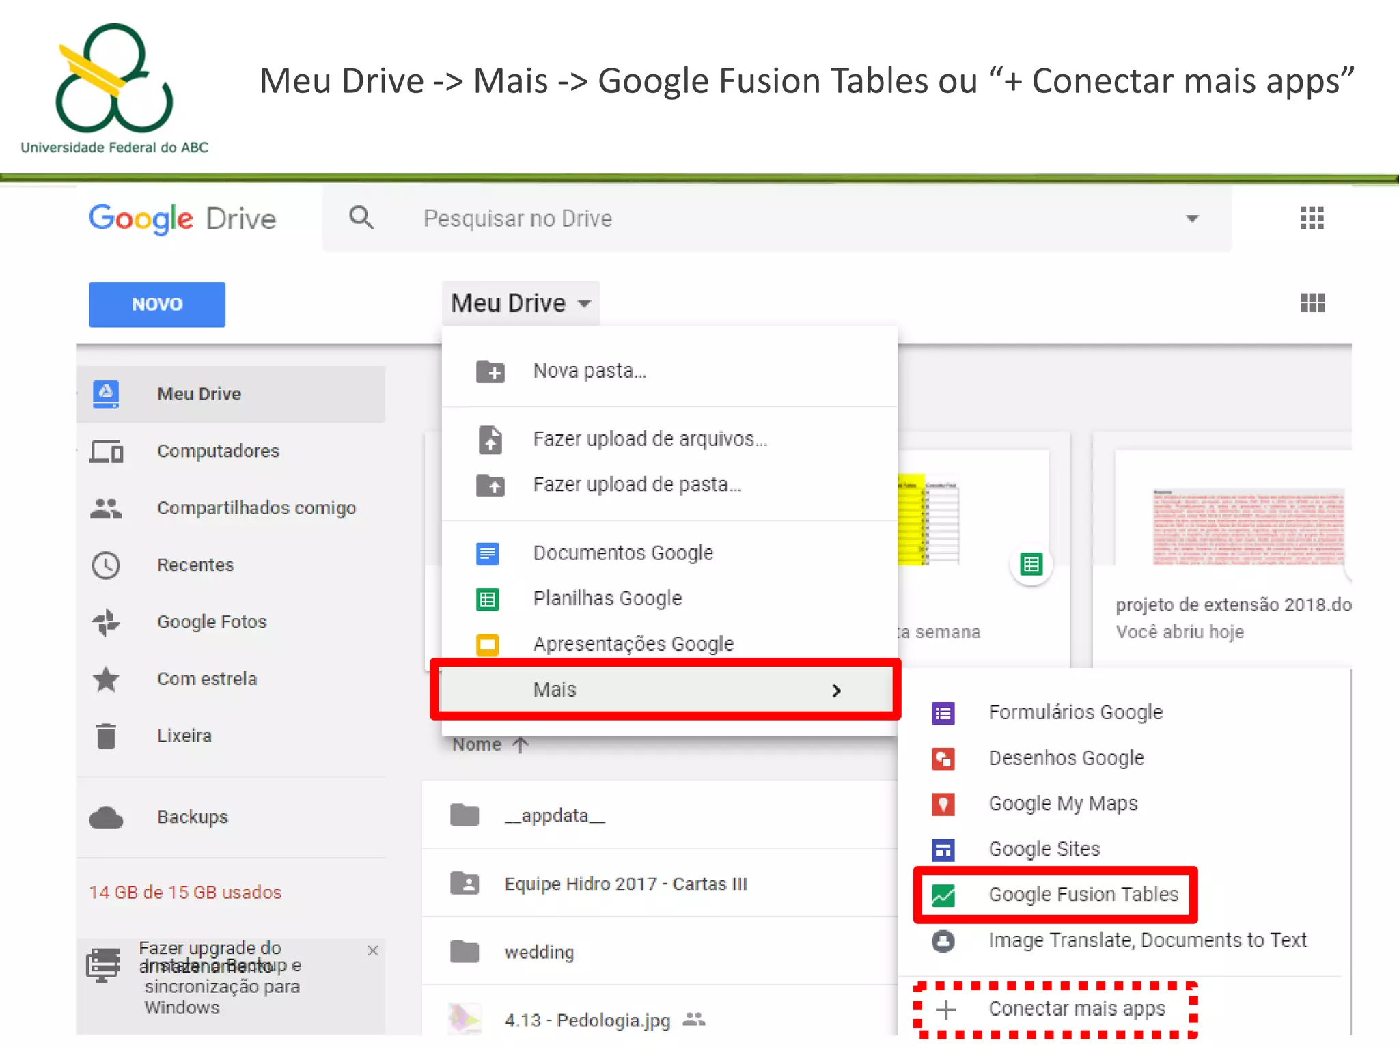Viewport: 1399px width, 1049px height.
Task: Click the folder upload icon
Action: coord(490,486)
